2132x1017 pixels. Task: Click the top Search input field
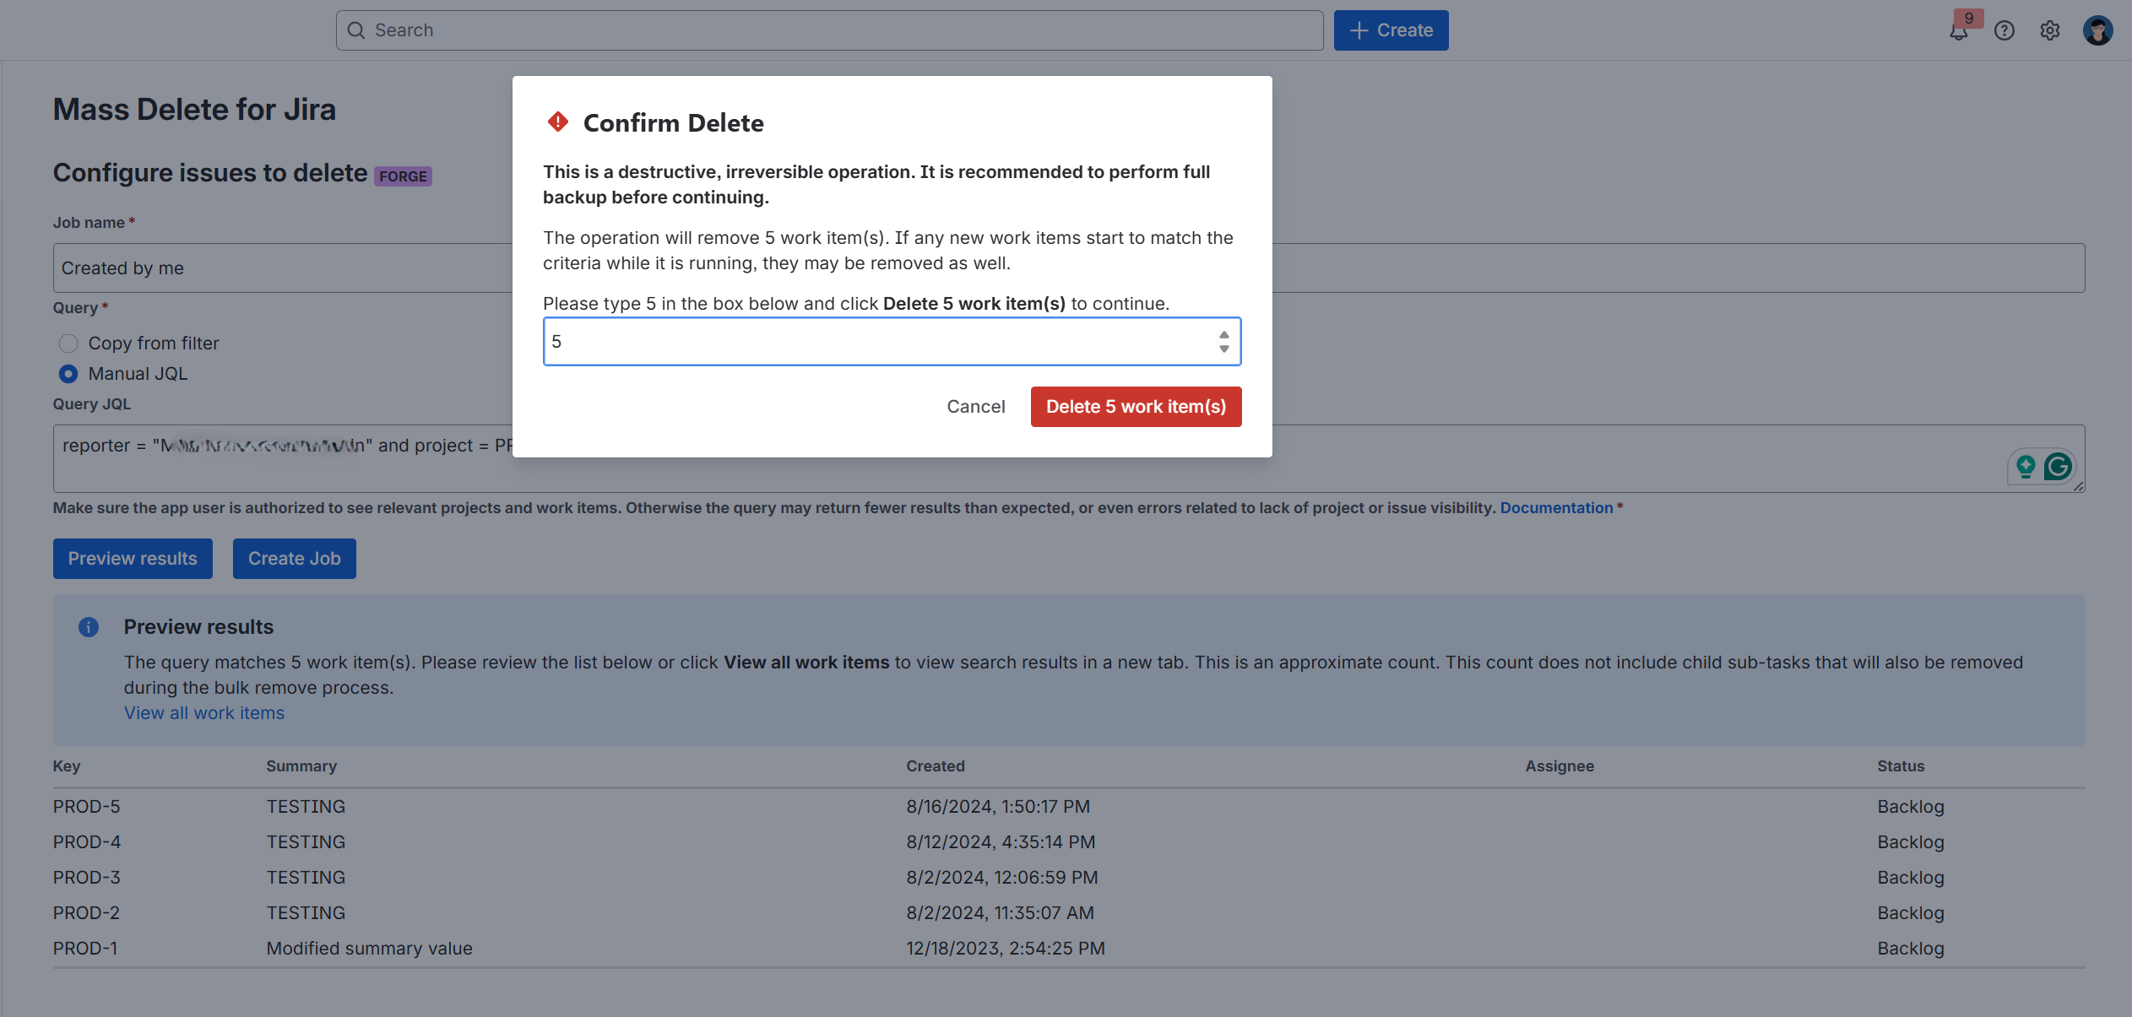click(x=829, y=30)
